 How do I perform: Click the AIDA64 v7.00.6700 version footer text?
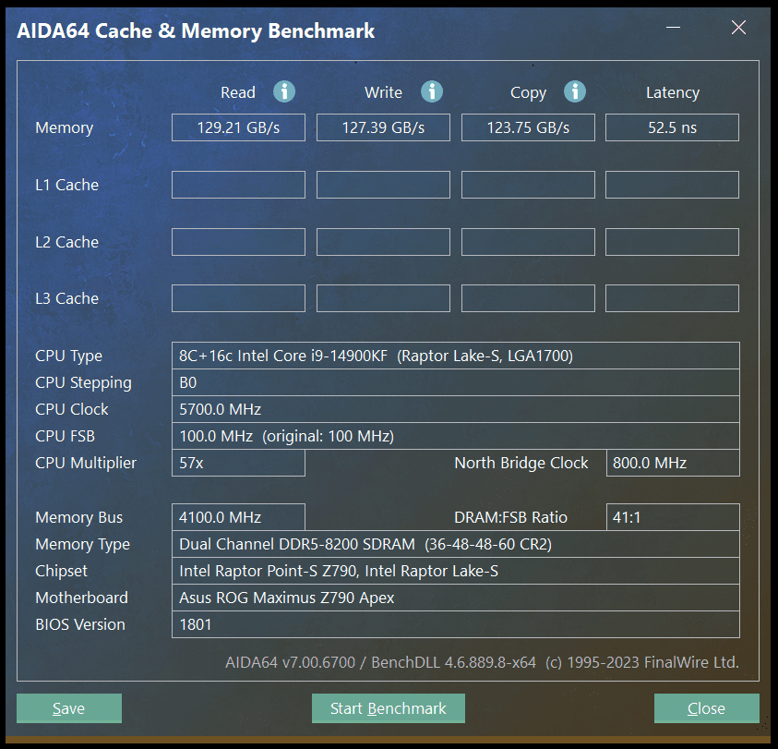click(291, 662)
